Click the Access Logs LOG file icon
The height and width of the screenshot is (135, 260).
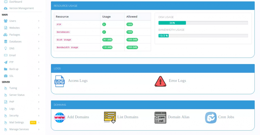click(x=59, y=81)
